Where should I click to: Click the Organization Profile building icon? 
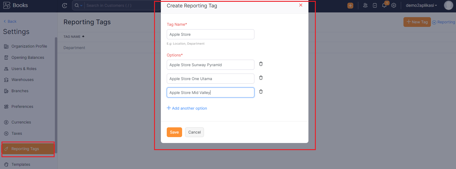click(6, 46)
